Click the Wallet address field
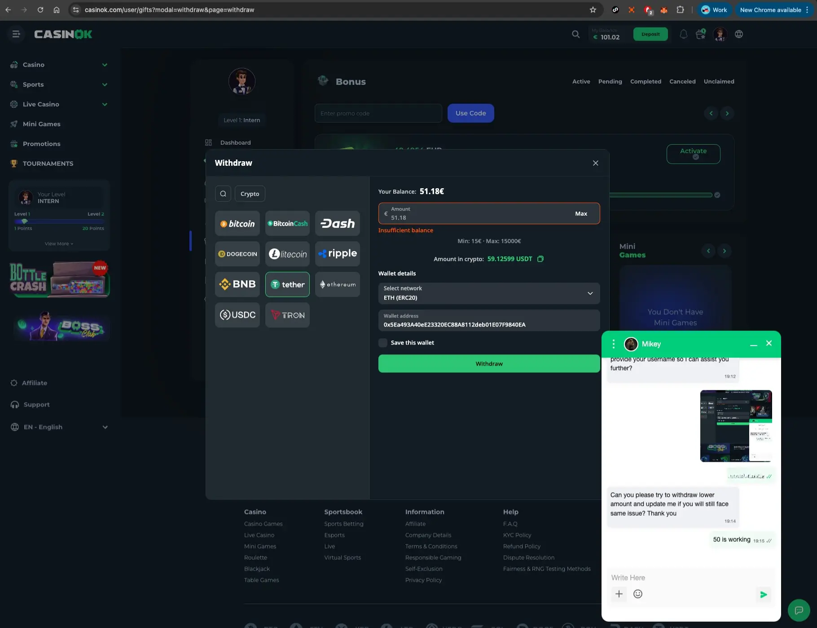Screen dimensions: 817x628 click(x=489, y=321)
